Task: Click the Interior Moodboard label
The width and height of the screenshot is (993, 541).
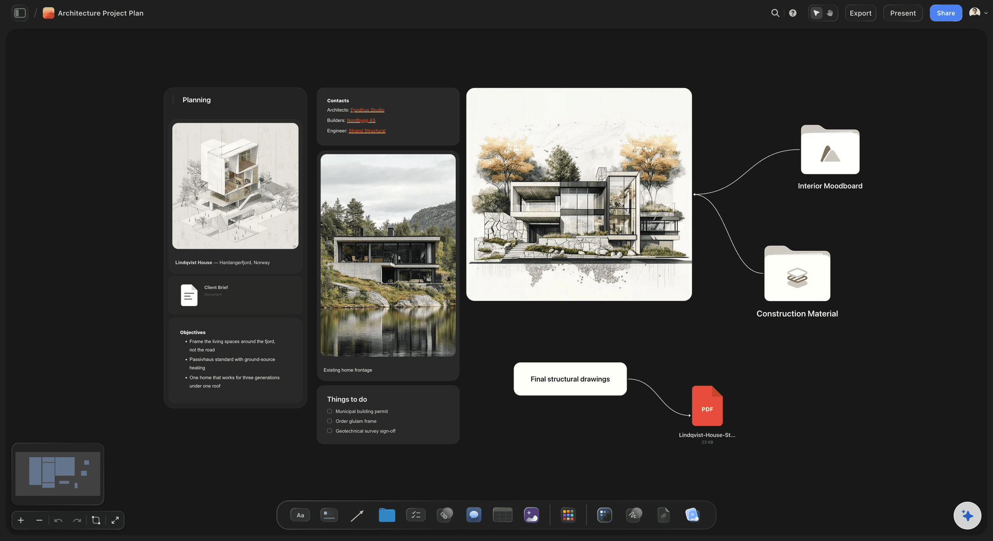Action: [830, 186]
